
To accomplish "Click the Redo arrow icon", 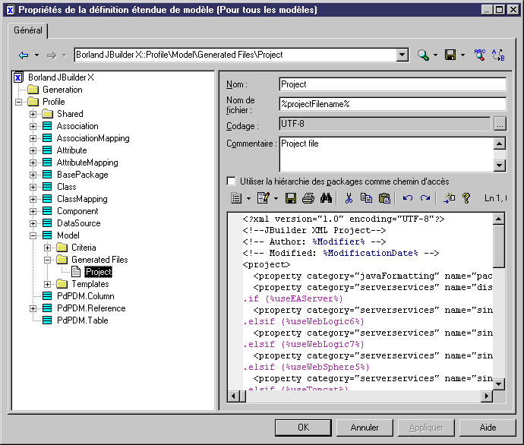I will point(425,198).
